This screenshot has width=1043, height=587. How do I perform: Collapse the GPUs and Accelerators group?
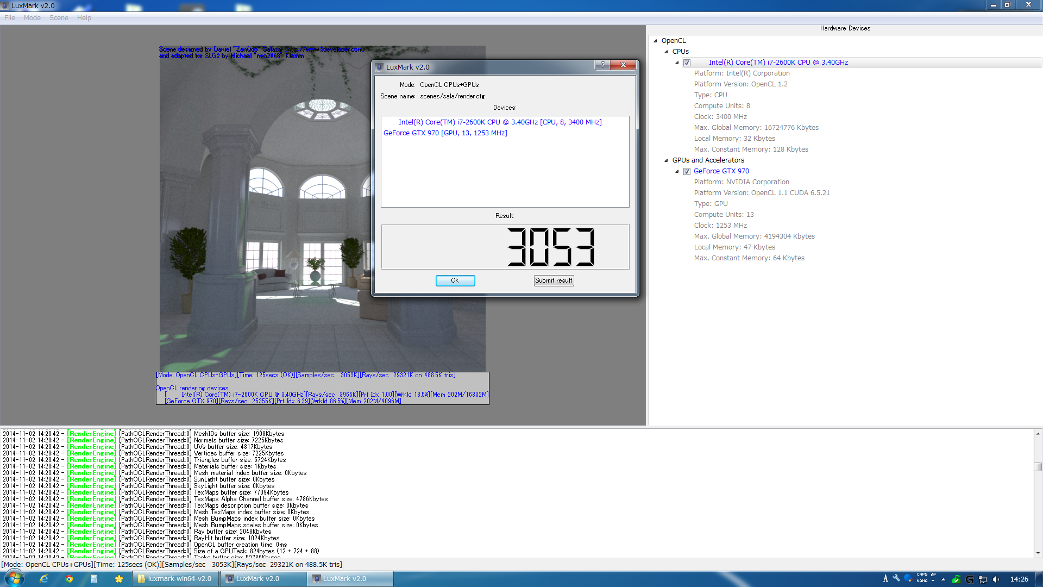coord(666,160)
